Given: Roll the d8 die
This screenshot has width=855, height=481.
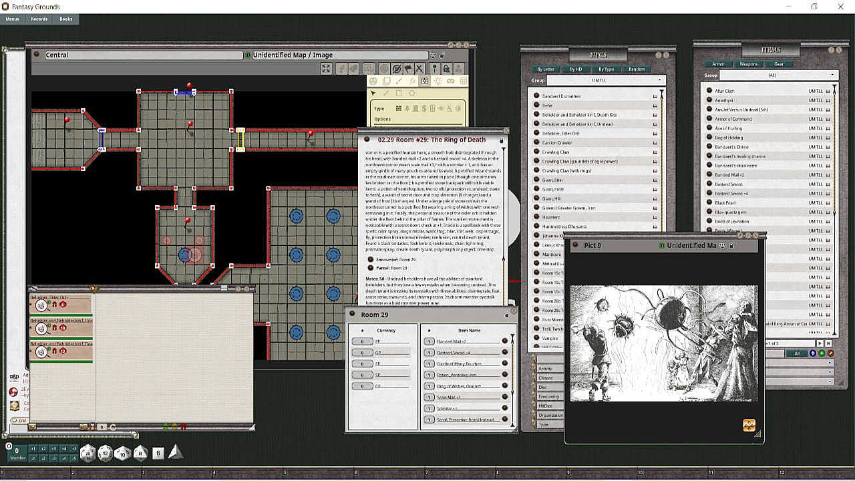Looking at the screenshot, I should [x=139, y=454].
